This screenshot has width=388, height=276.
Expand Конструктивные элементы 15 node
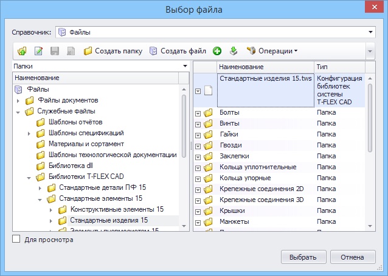[51, 210]
